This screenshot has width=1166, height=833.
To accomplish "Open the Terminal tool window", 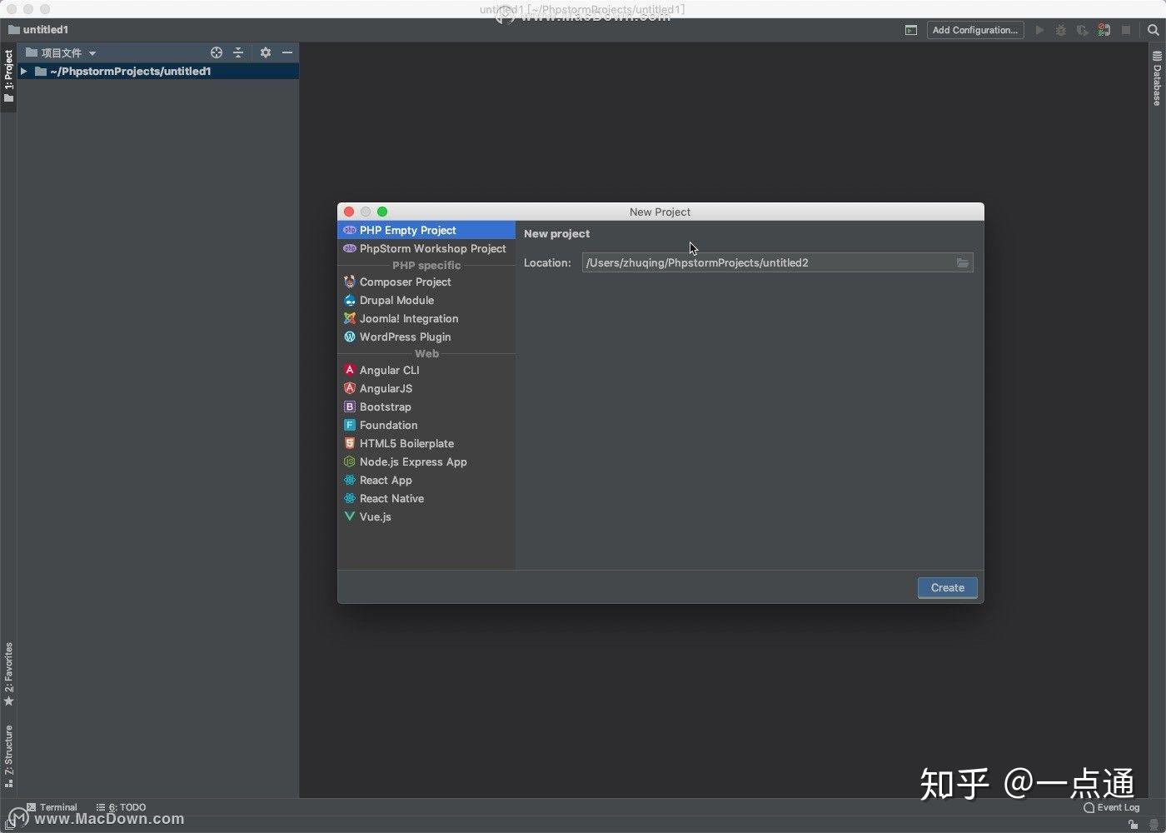I will (52, 807).
